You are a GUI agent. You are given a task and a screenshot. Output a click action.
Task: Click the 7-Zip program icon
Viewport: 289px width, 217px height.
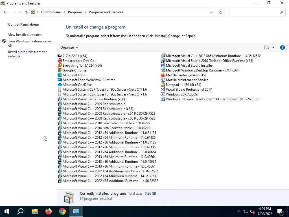click(60, 56)
